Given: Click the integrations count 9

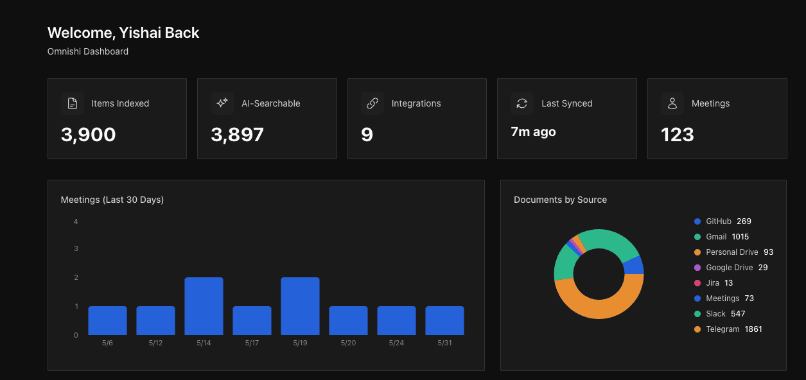Looking at the screenshot, I should 367,135.
